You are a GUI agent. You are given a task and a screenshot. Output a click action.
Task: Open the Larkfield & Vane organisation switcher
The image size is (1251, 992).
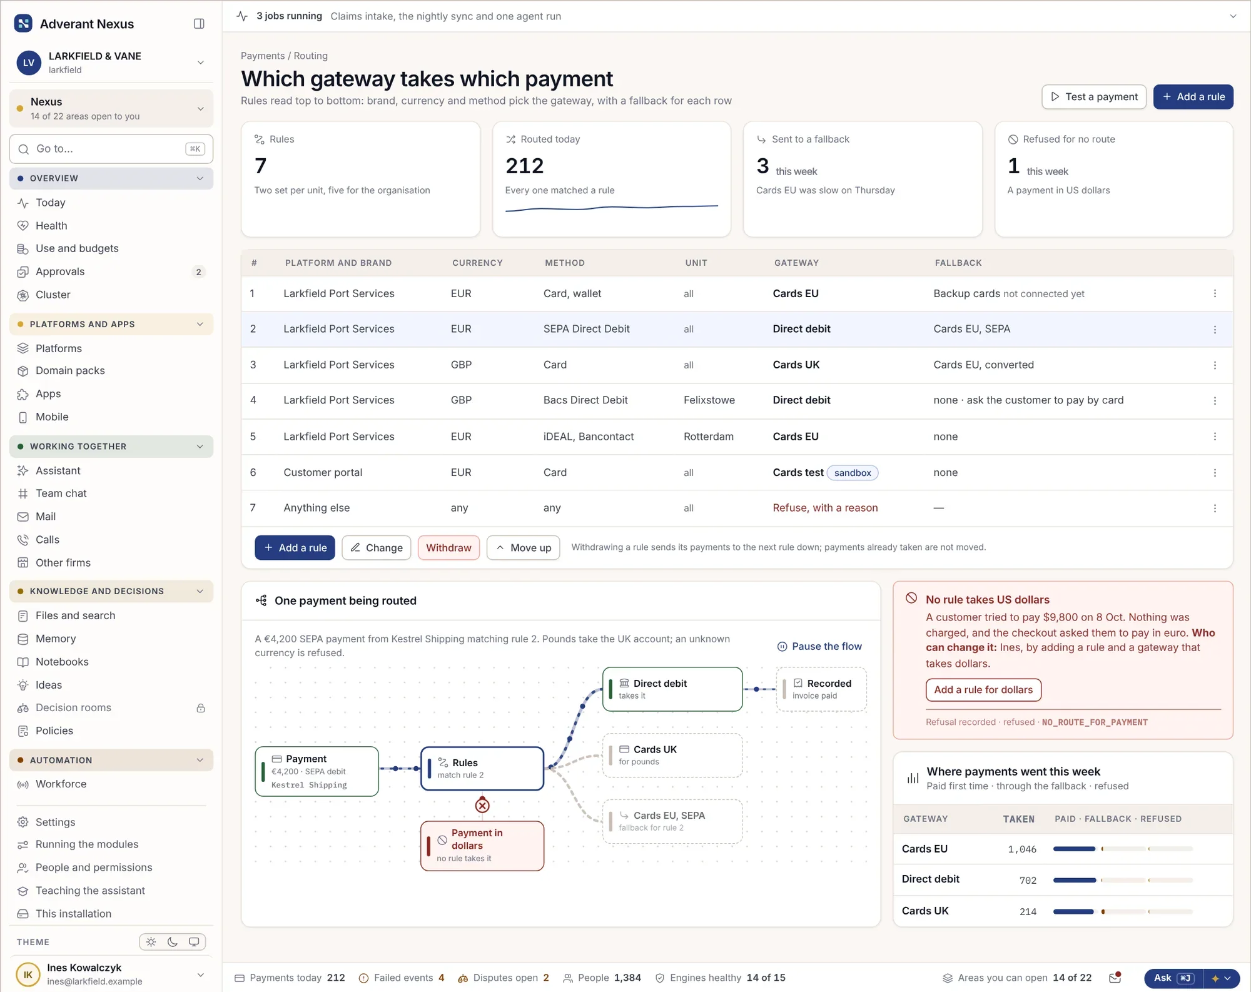[x=111, y=63]
